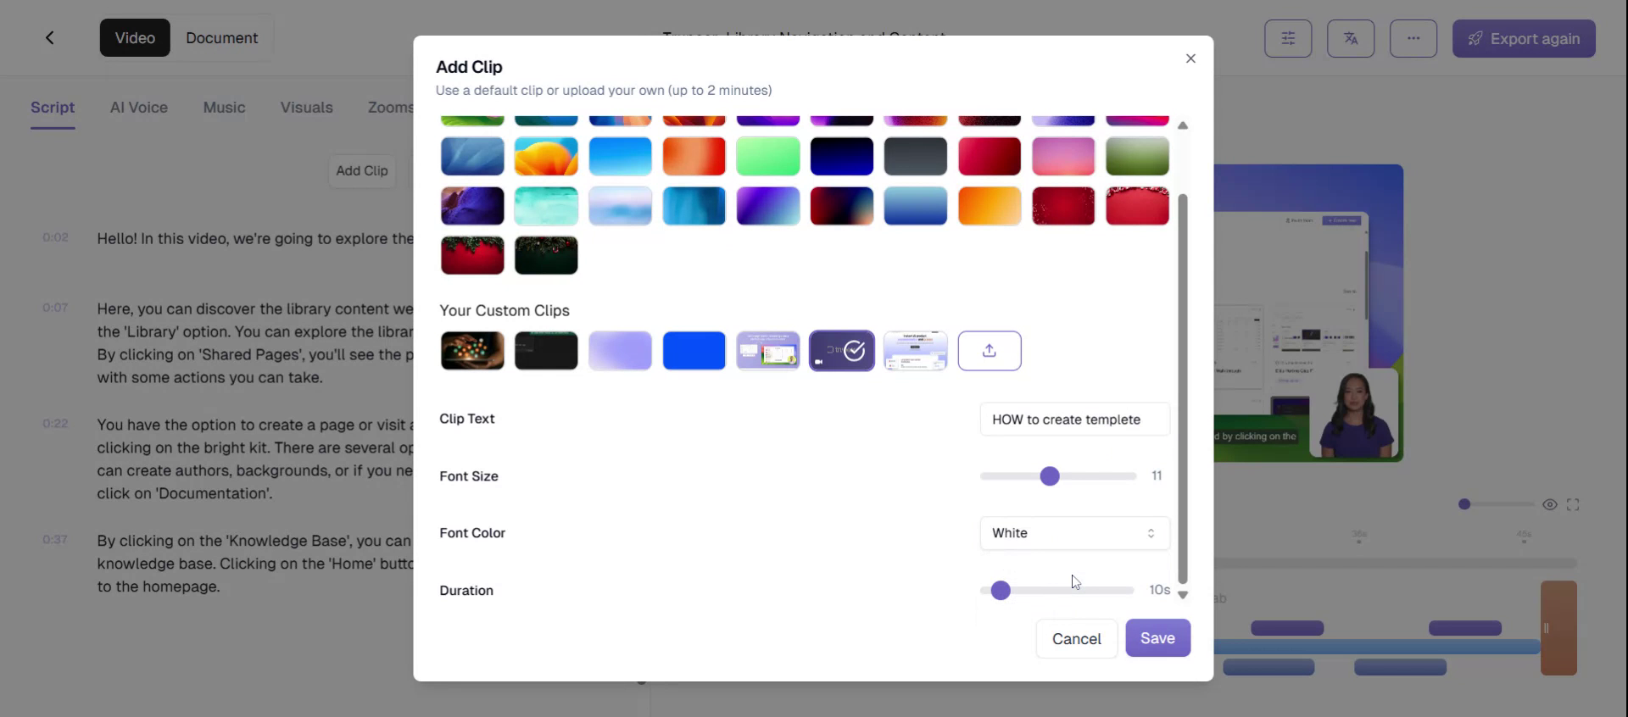Screen dimensions: 1628x717
Task: Choose the orange-yellow gradient background
Action: click(x=990, y=206)
